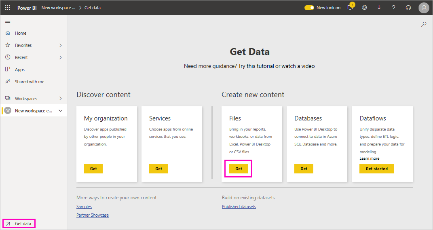
Task: Open the app launcher waffle icon
Action: pos(7,7)
